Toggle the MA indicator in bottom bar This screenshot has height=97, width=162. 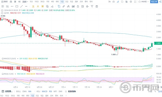pos(30,91)
